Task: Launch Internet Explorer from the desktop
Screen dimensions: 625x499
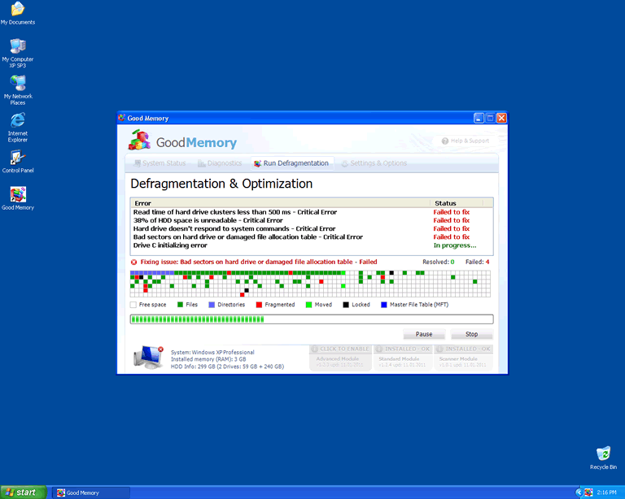Action: 17,120
